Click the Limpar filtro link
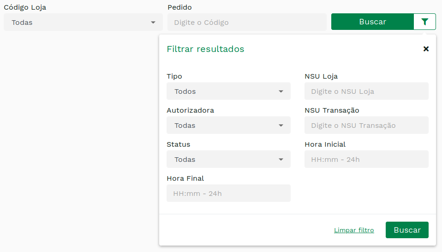 (354, 230)
